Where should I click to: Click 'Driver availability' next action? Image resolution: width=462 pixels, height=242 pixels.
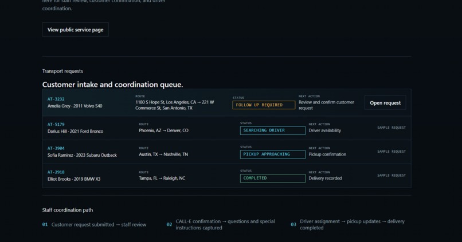[x=324, y=130]
